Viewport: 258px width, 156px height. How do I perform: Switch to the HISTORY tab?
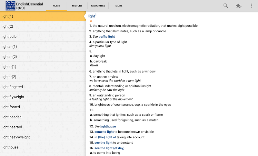tap(77, 5)
